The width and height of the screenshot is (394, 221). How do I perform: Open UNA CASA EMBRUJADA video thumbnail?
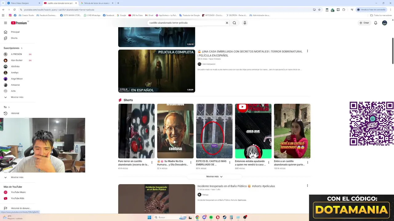(156, 71)
